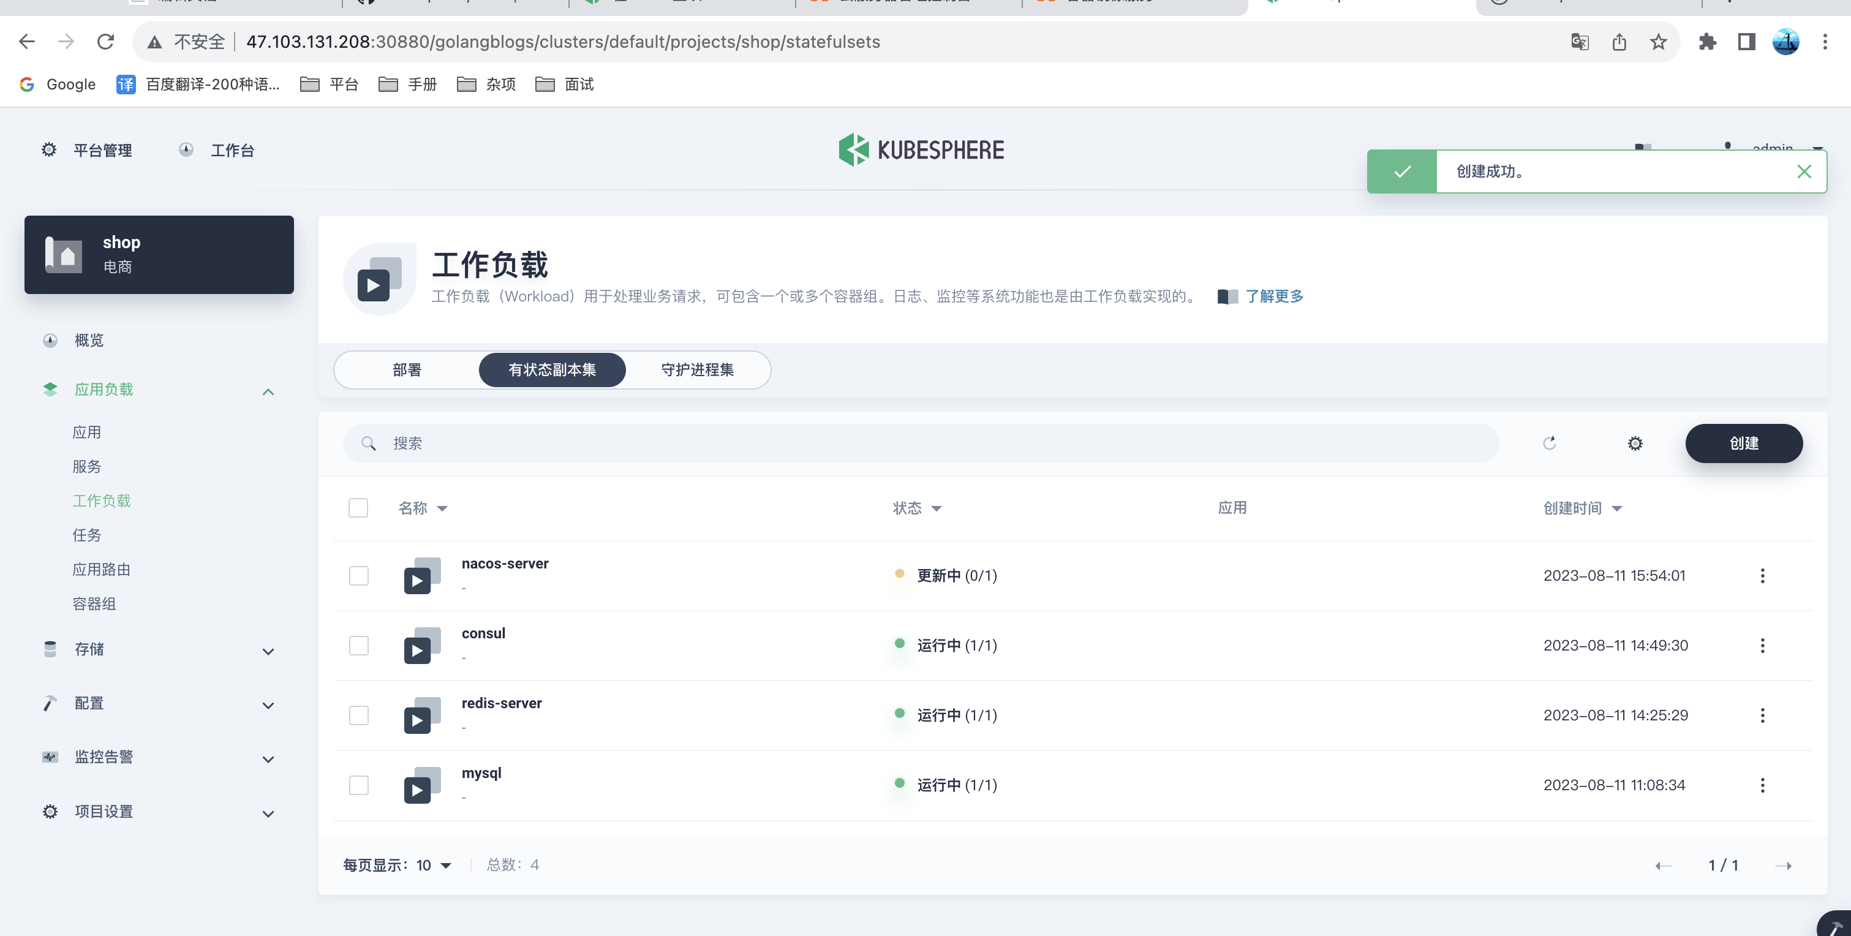Click the share icon in address bar

1619,42
